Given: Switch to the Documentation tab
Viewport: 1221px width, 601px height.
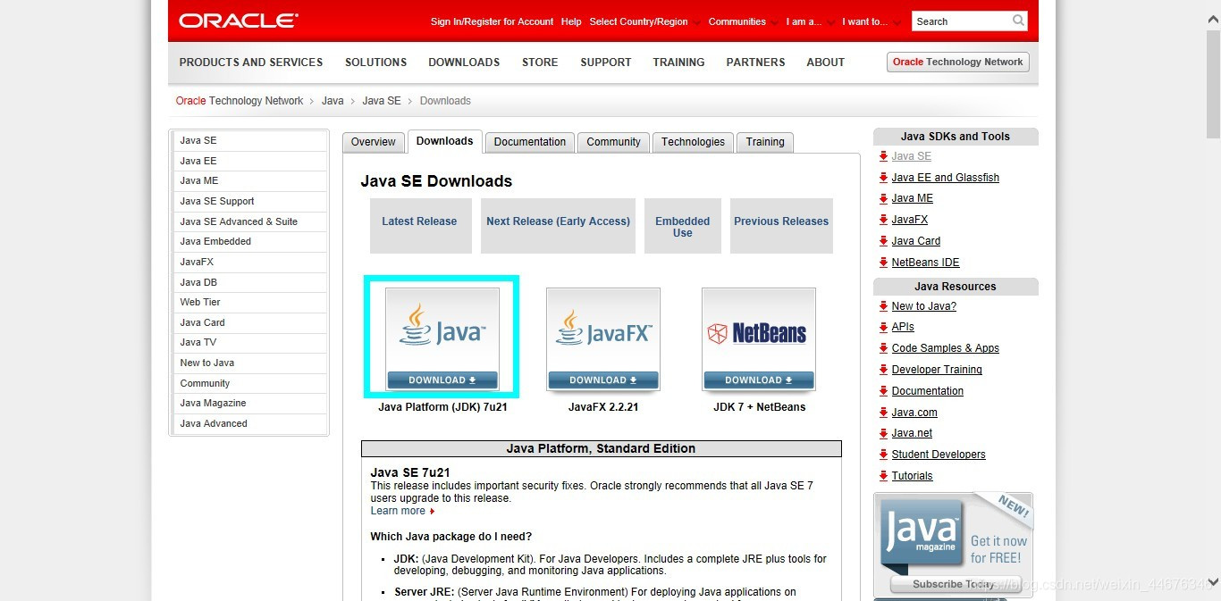Looking at the screenshot, I should click(x=530, y=142).
